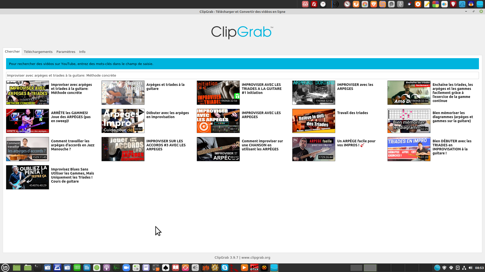
Task: Launch the terminal from the taskbar
Action: (x=37, y=267)
